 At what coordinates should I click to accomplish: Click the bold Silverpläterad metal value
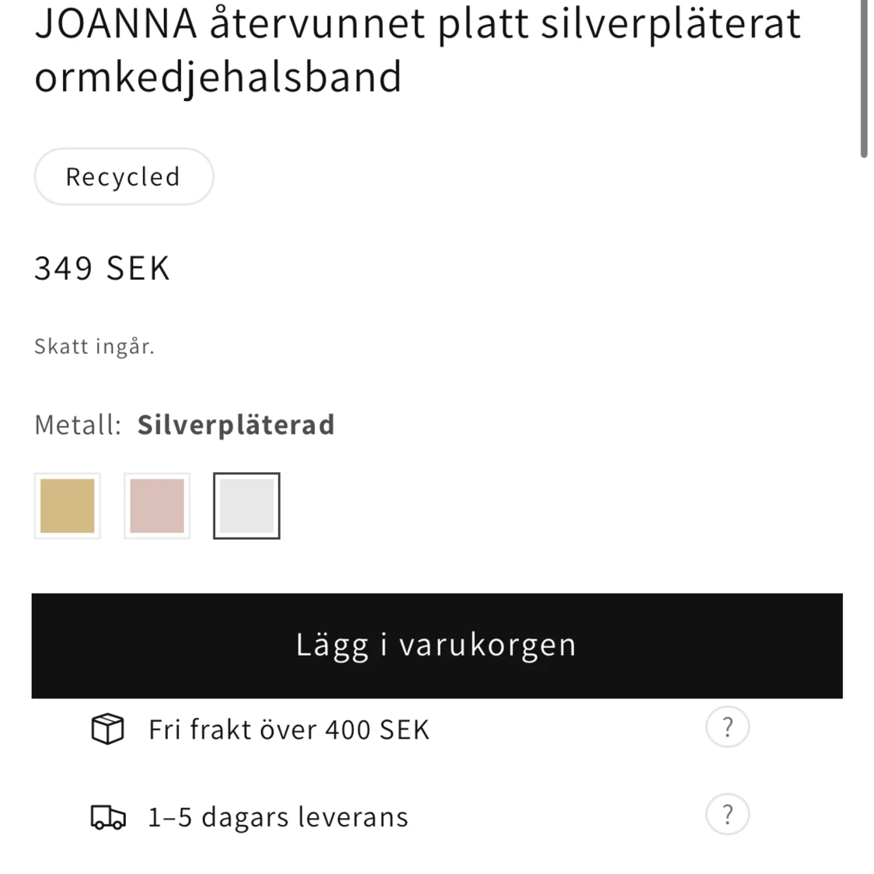pos(236,425)
